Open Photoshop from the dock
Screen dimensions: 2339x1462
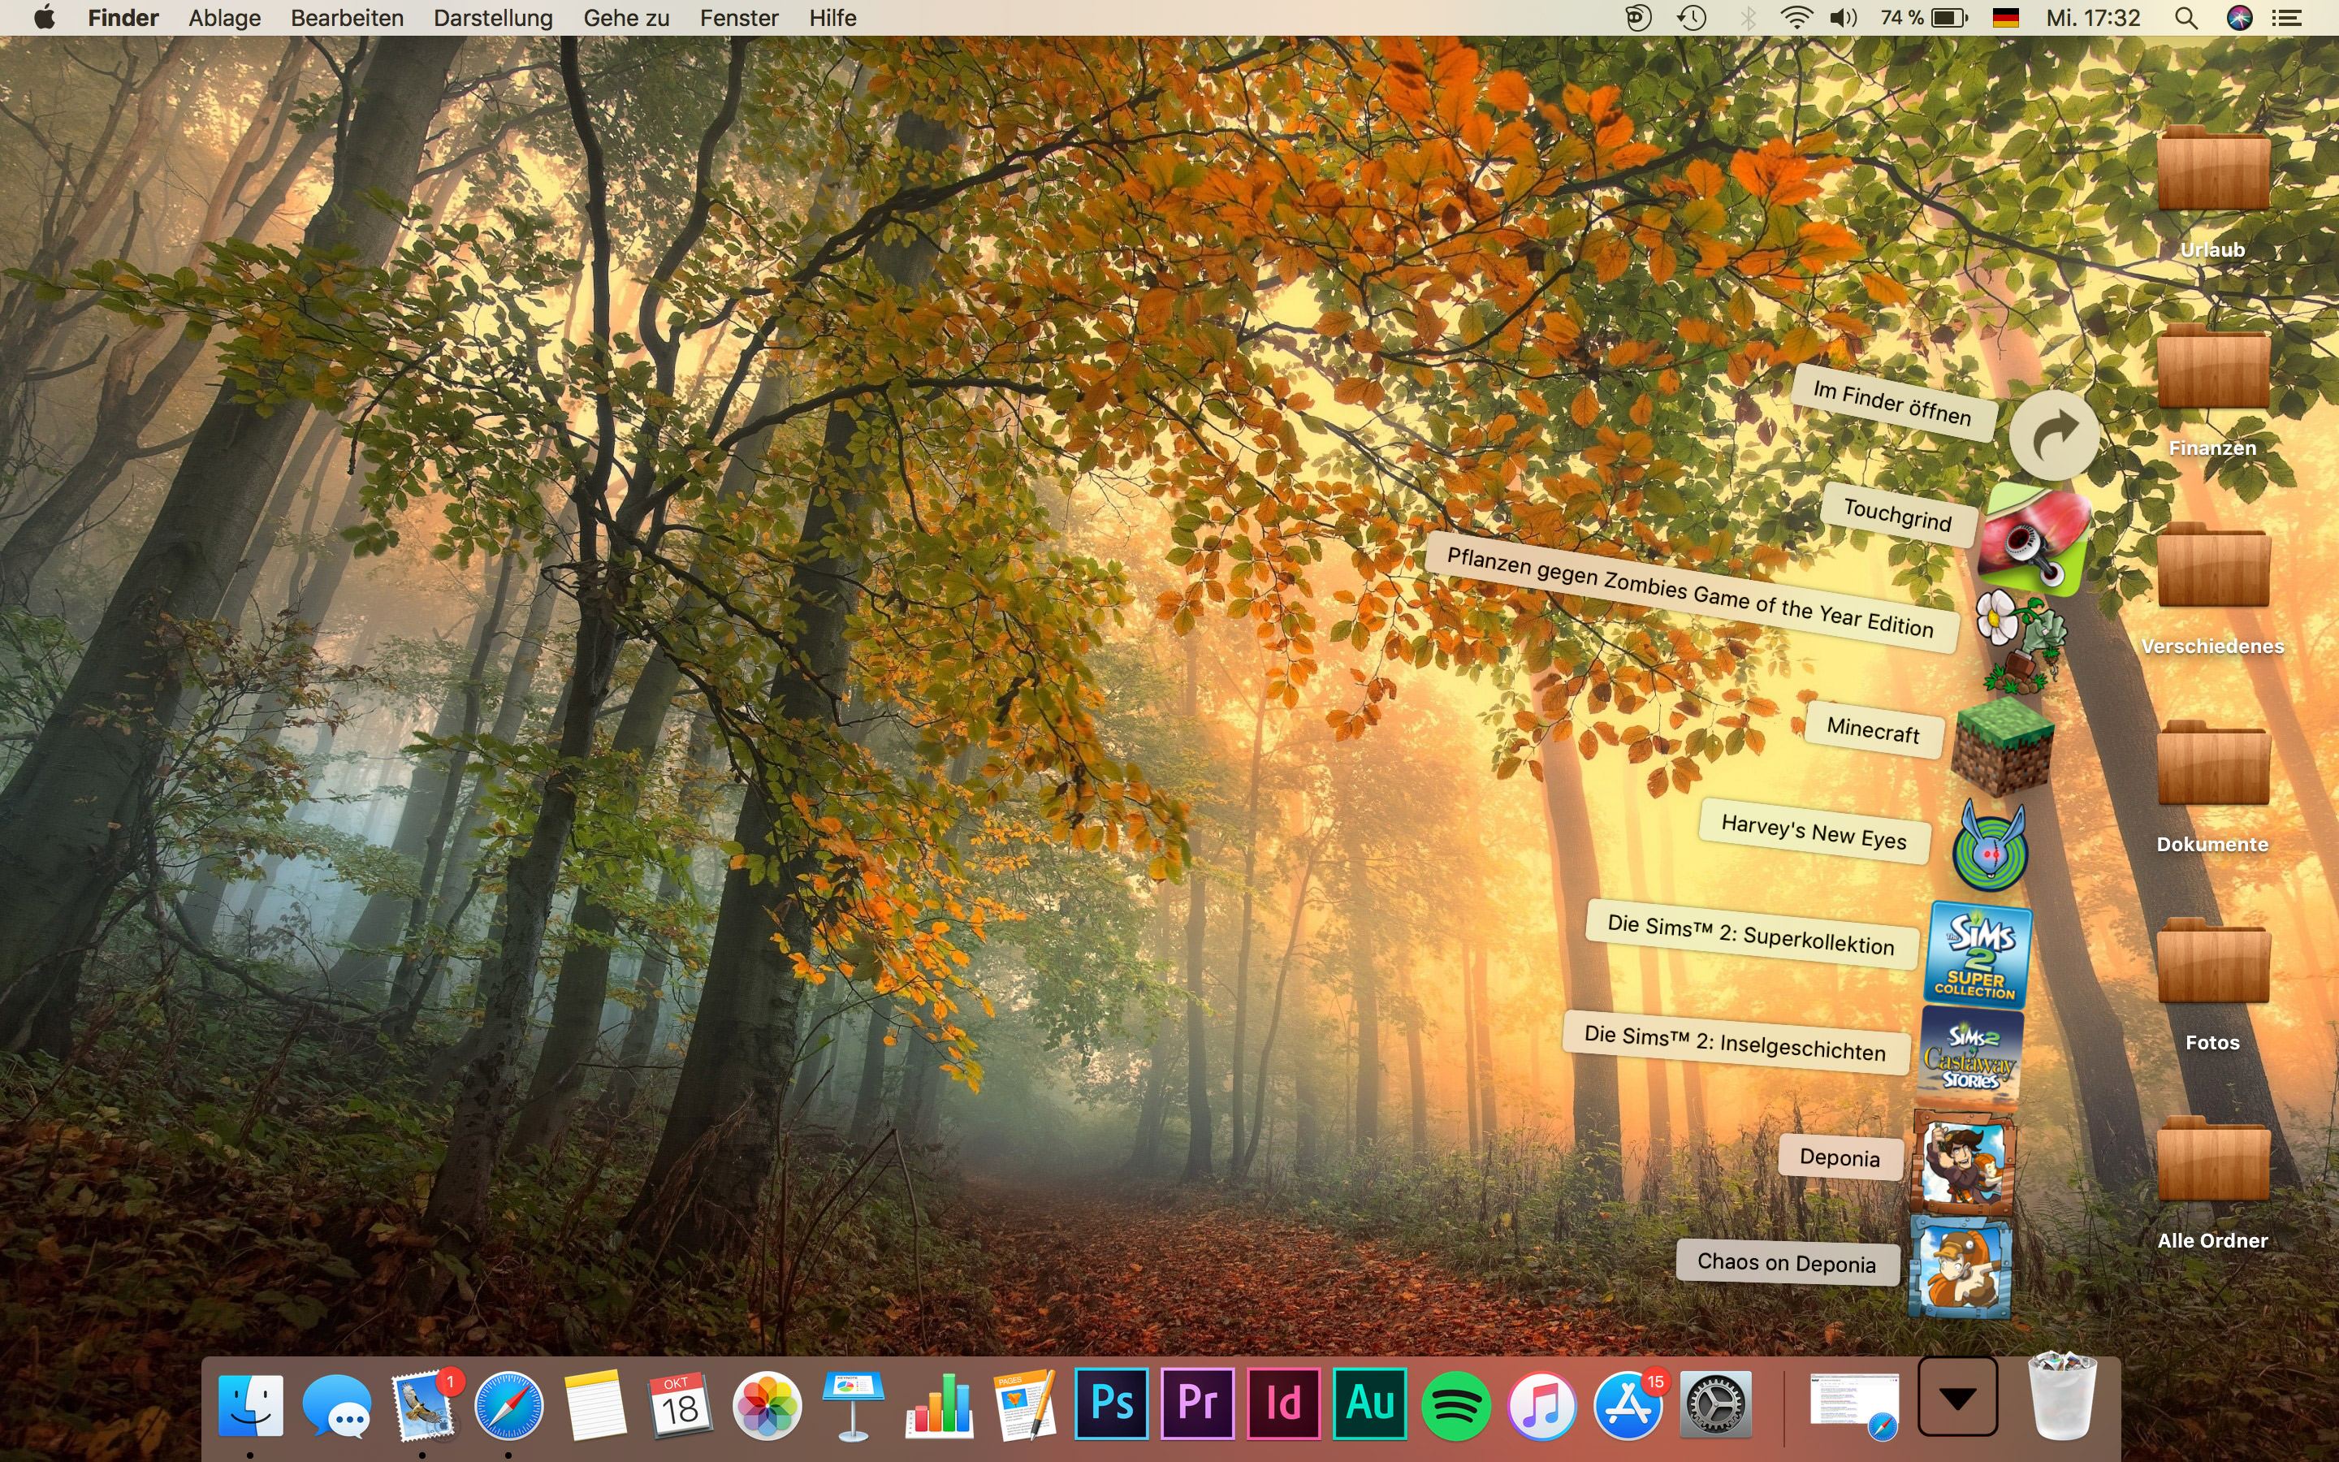1112,1403
